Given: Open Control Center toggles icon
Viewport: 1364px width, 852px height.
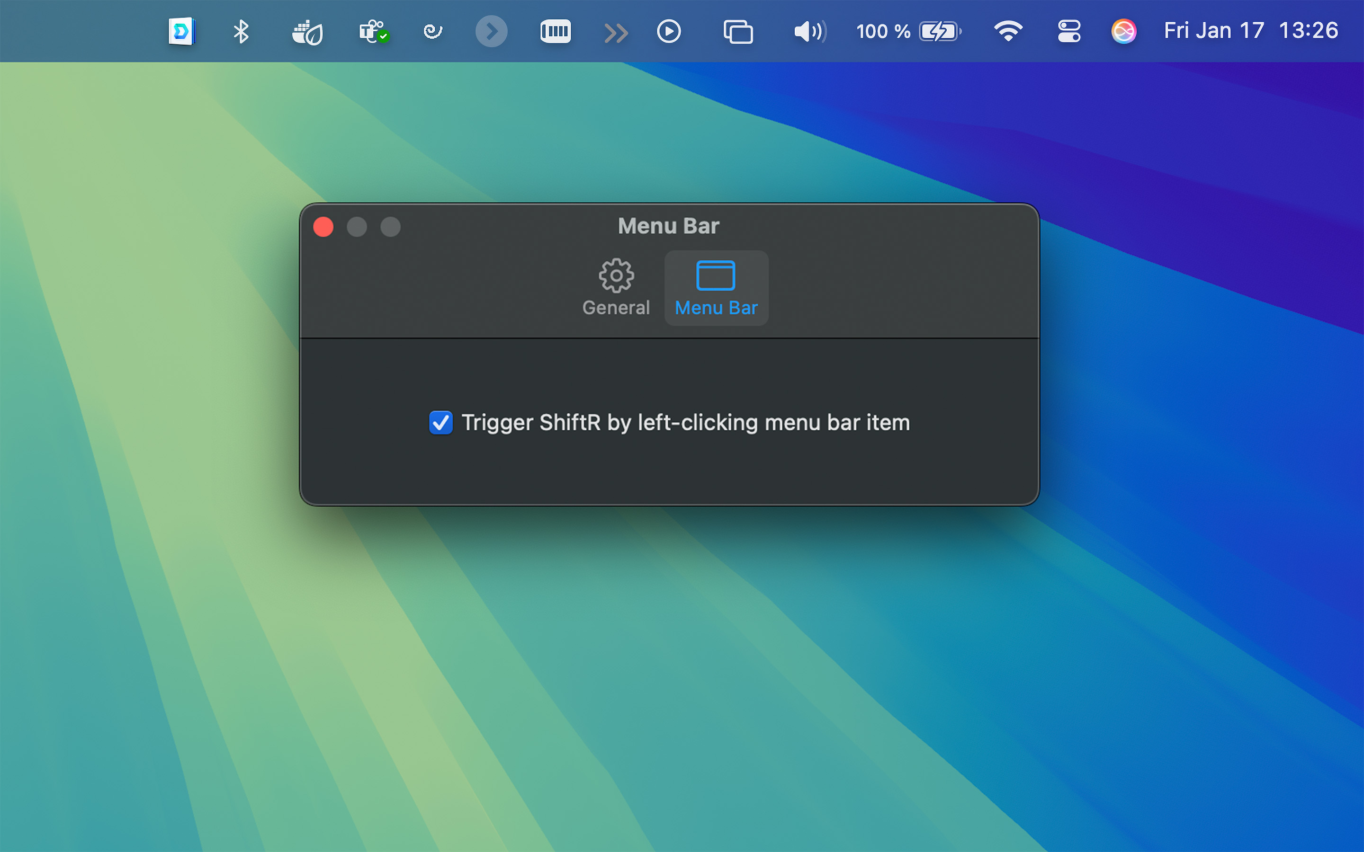Looking at the screenshot, I should click(x=1068, y=31).
